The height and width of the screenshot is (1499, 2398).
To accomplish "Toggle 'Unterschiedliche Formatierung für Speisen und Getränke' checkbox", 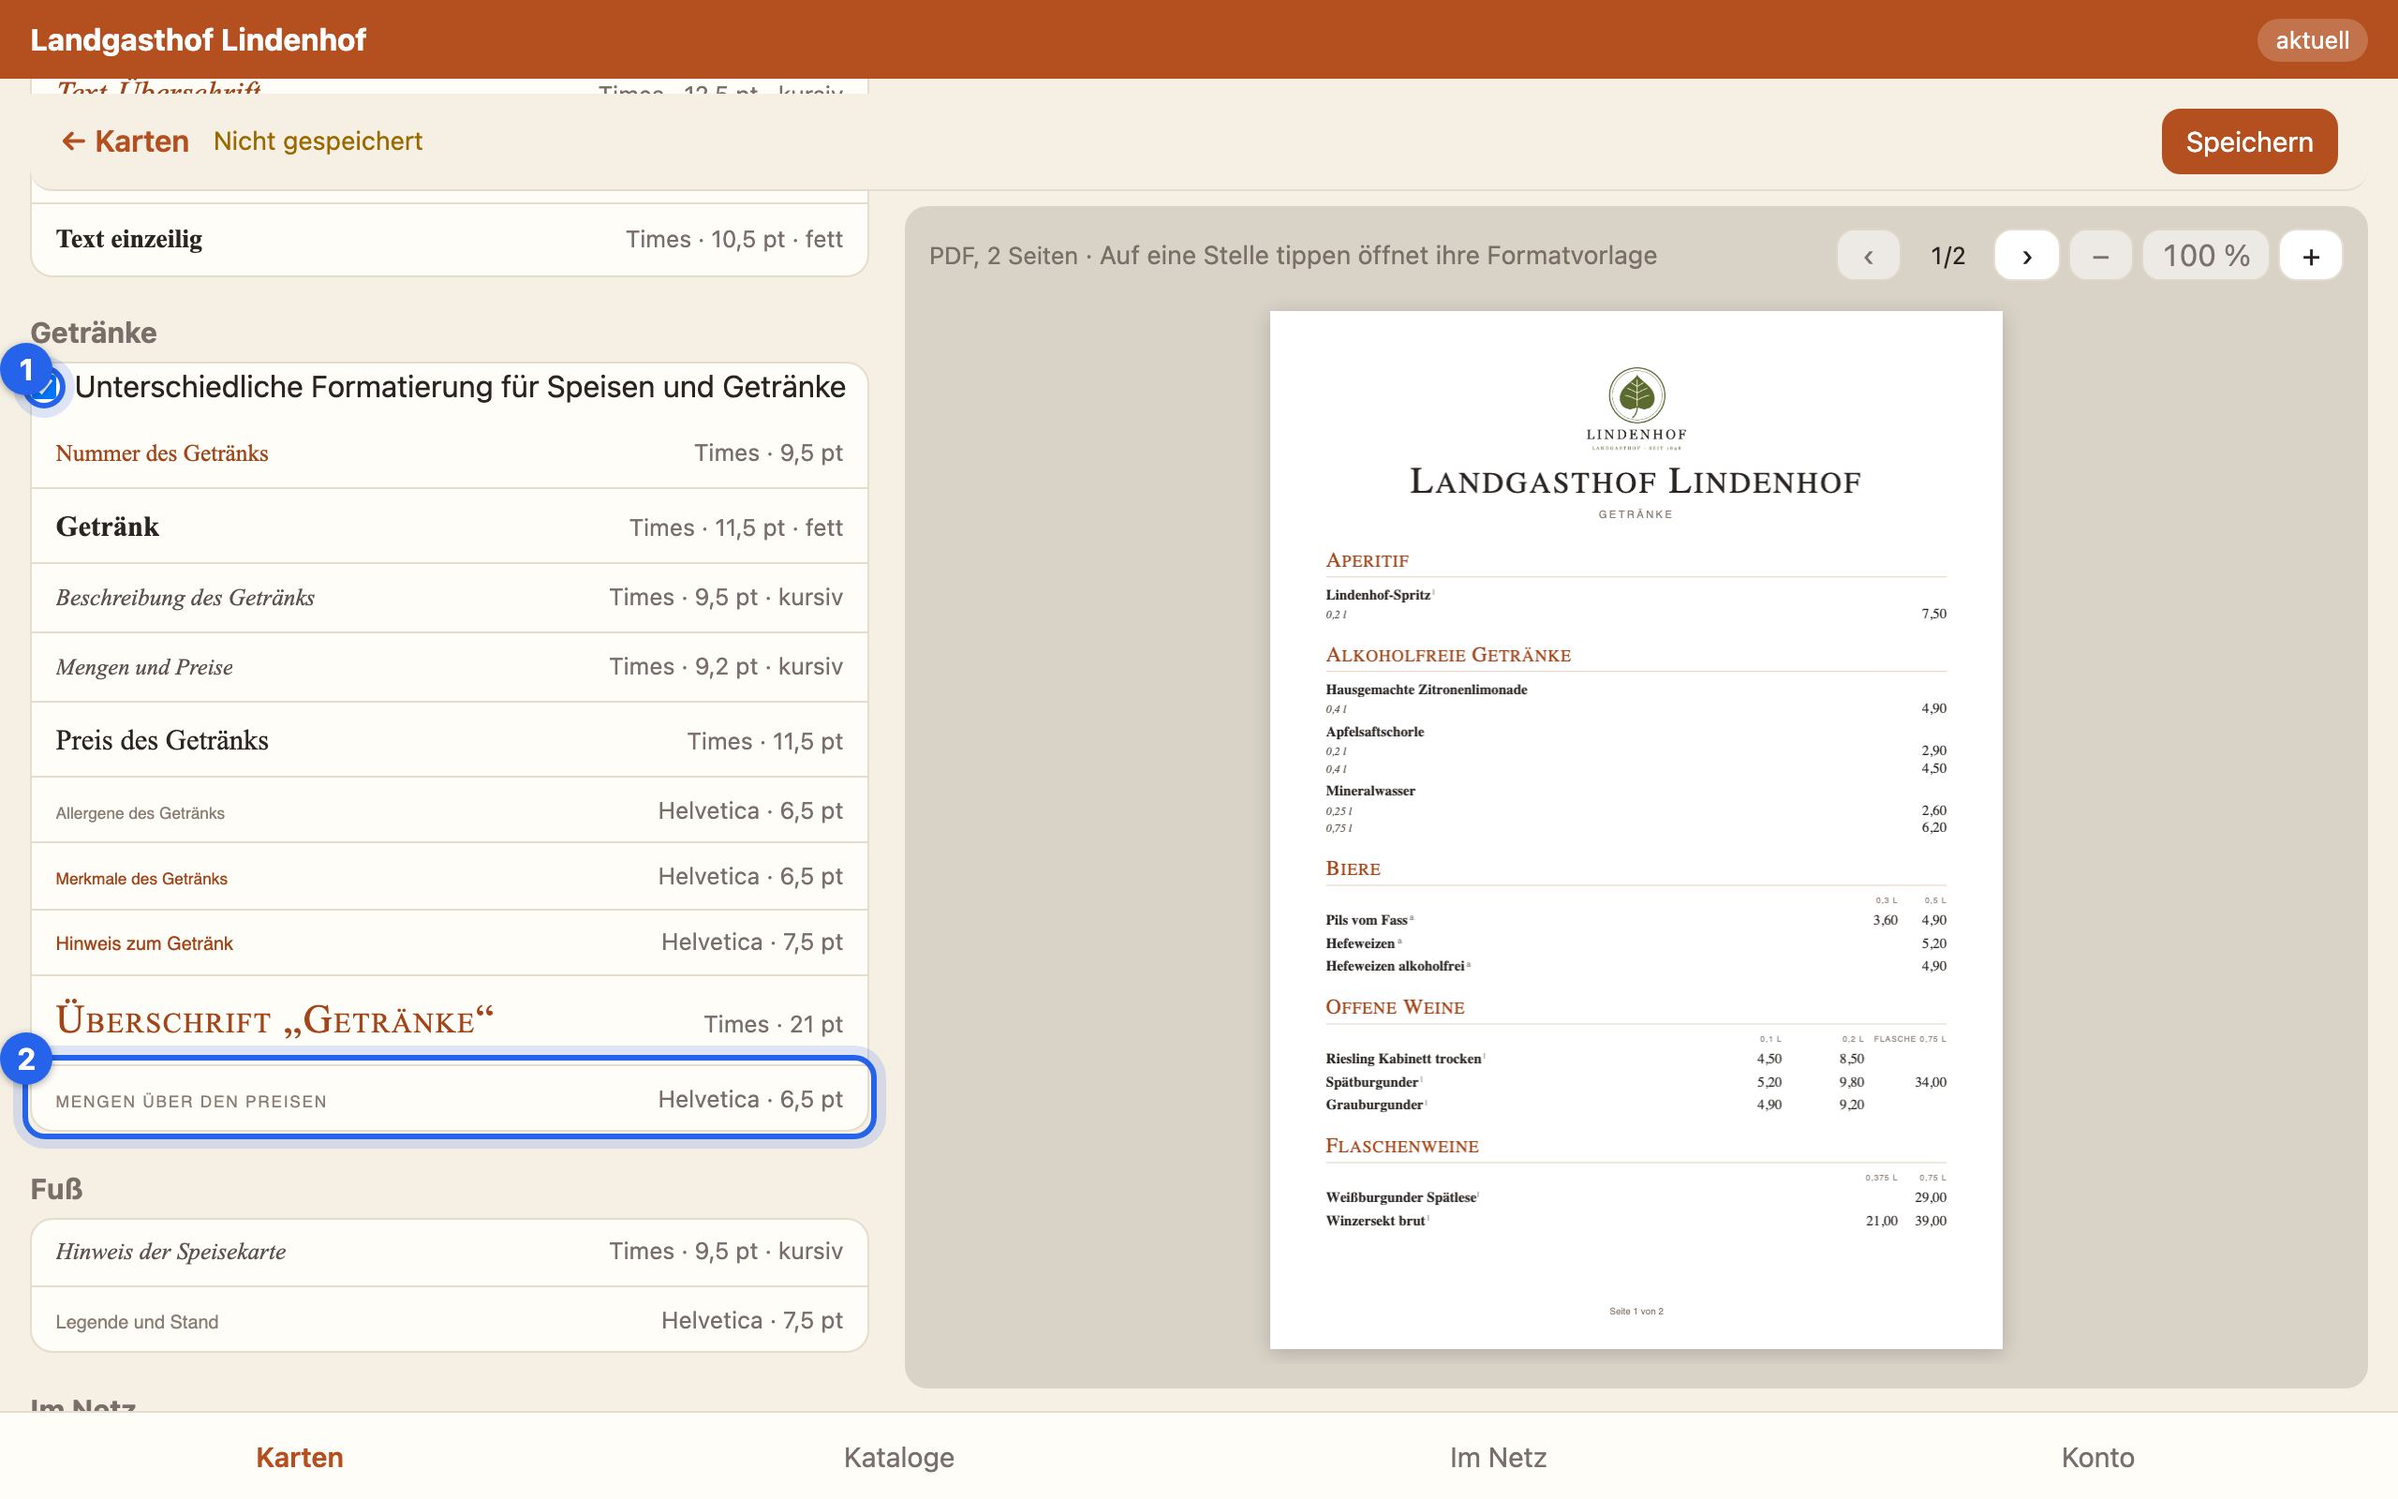I will tap(46, 388).
